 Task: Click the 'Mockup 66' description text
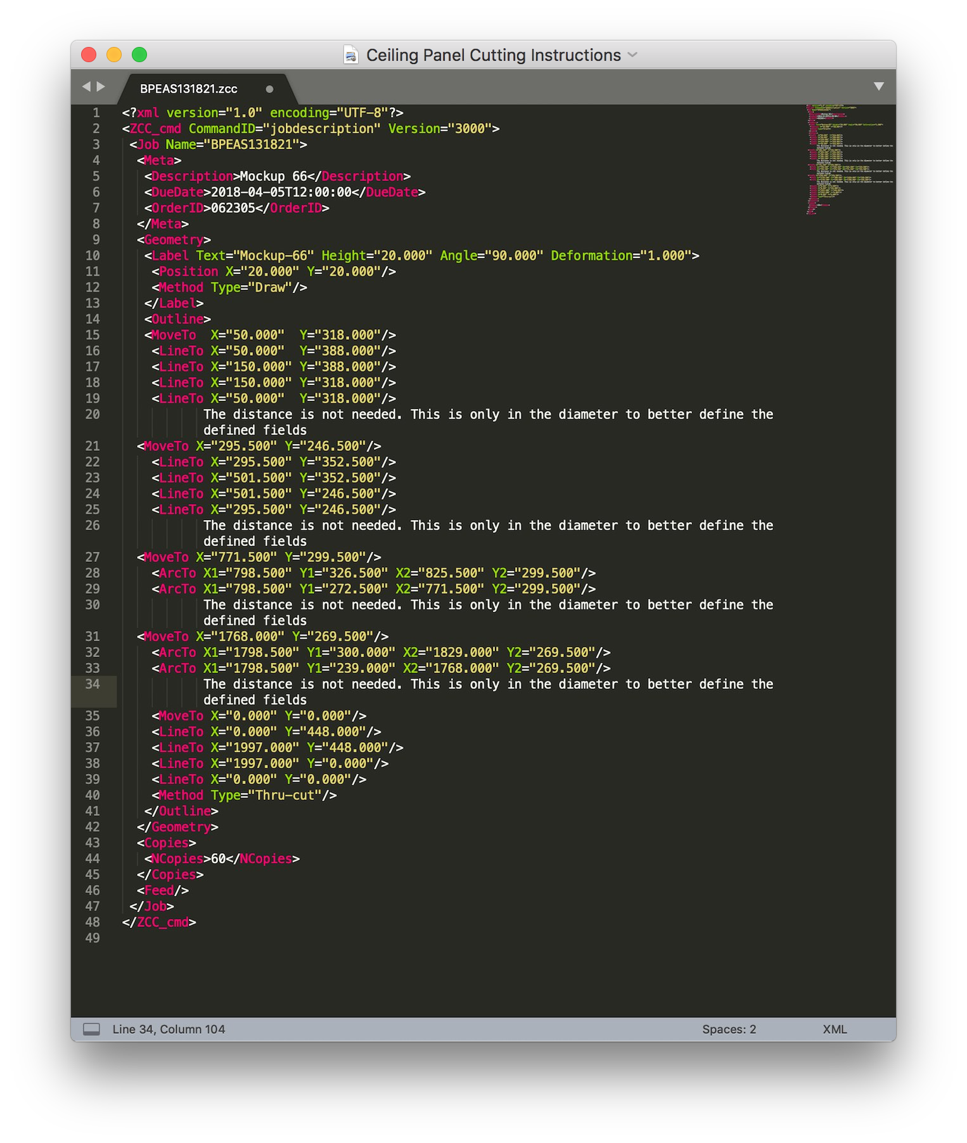coord(273,176)
